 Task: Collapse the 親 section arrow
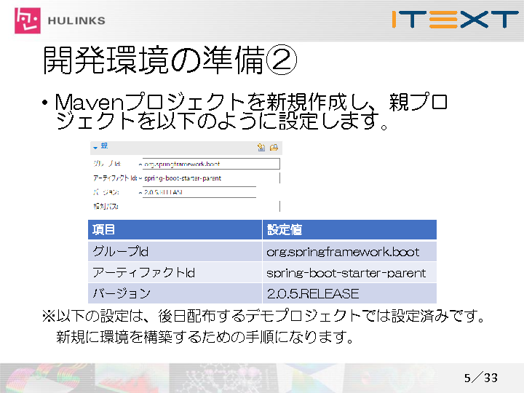[95, 147]
